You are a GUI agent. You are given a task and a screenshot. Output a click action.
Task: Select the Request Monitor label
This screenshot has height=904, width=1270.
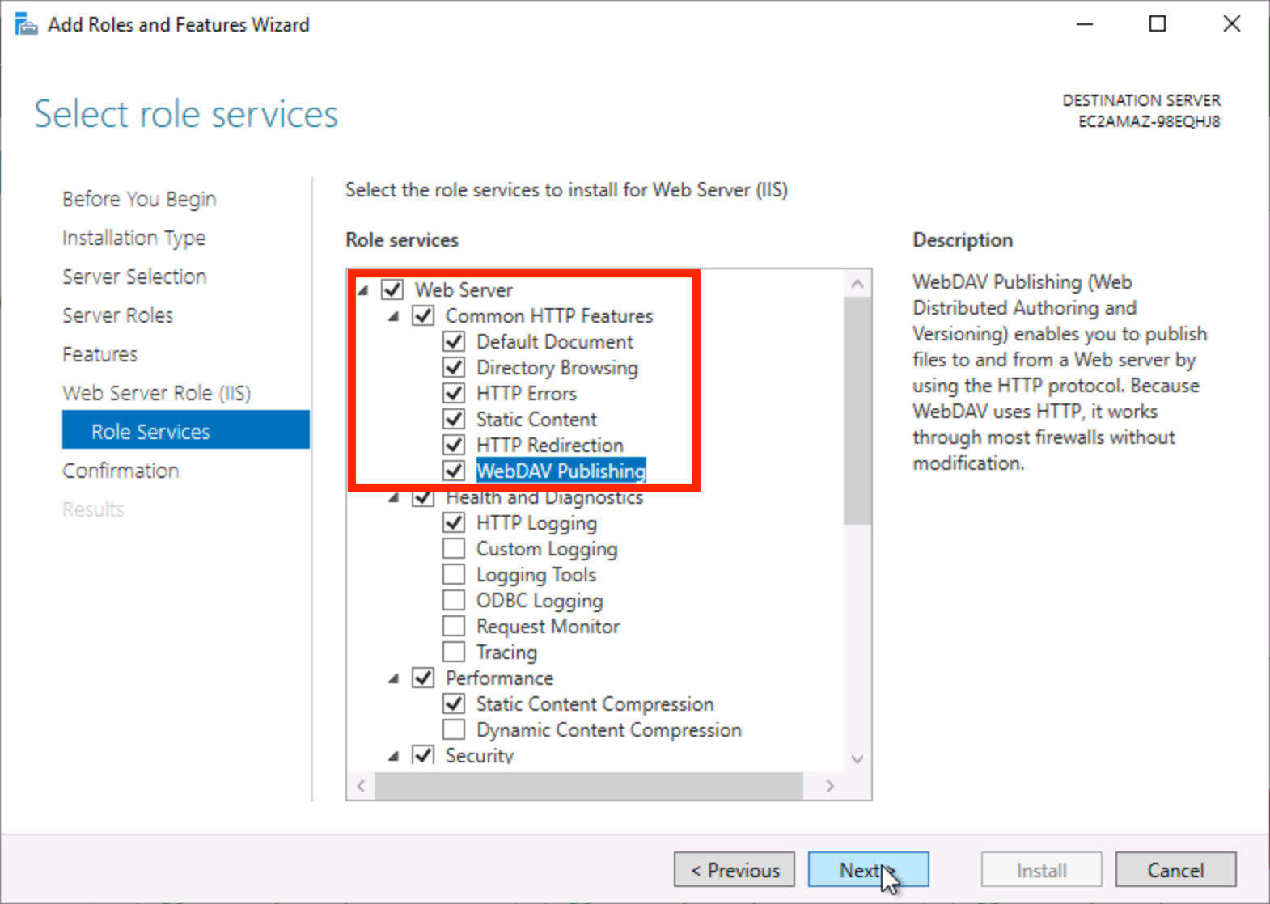point(548,626)
